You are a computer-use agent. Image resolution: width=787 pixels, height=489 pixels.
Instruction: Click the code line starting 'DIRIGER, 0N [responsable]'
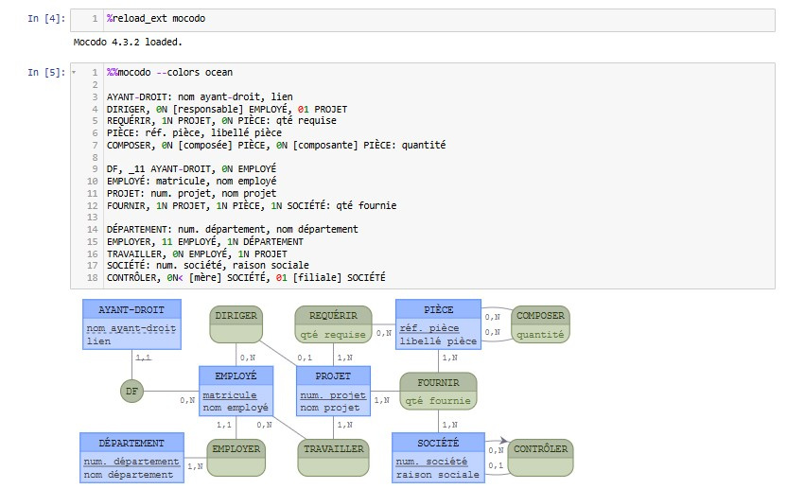[227, 109]
